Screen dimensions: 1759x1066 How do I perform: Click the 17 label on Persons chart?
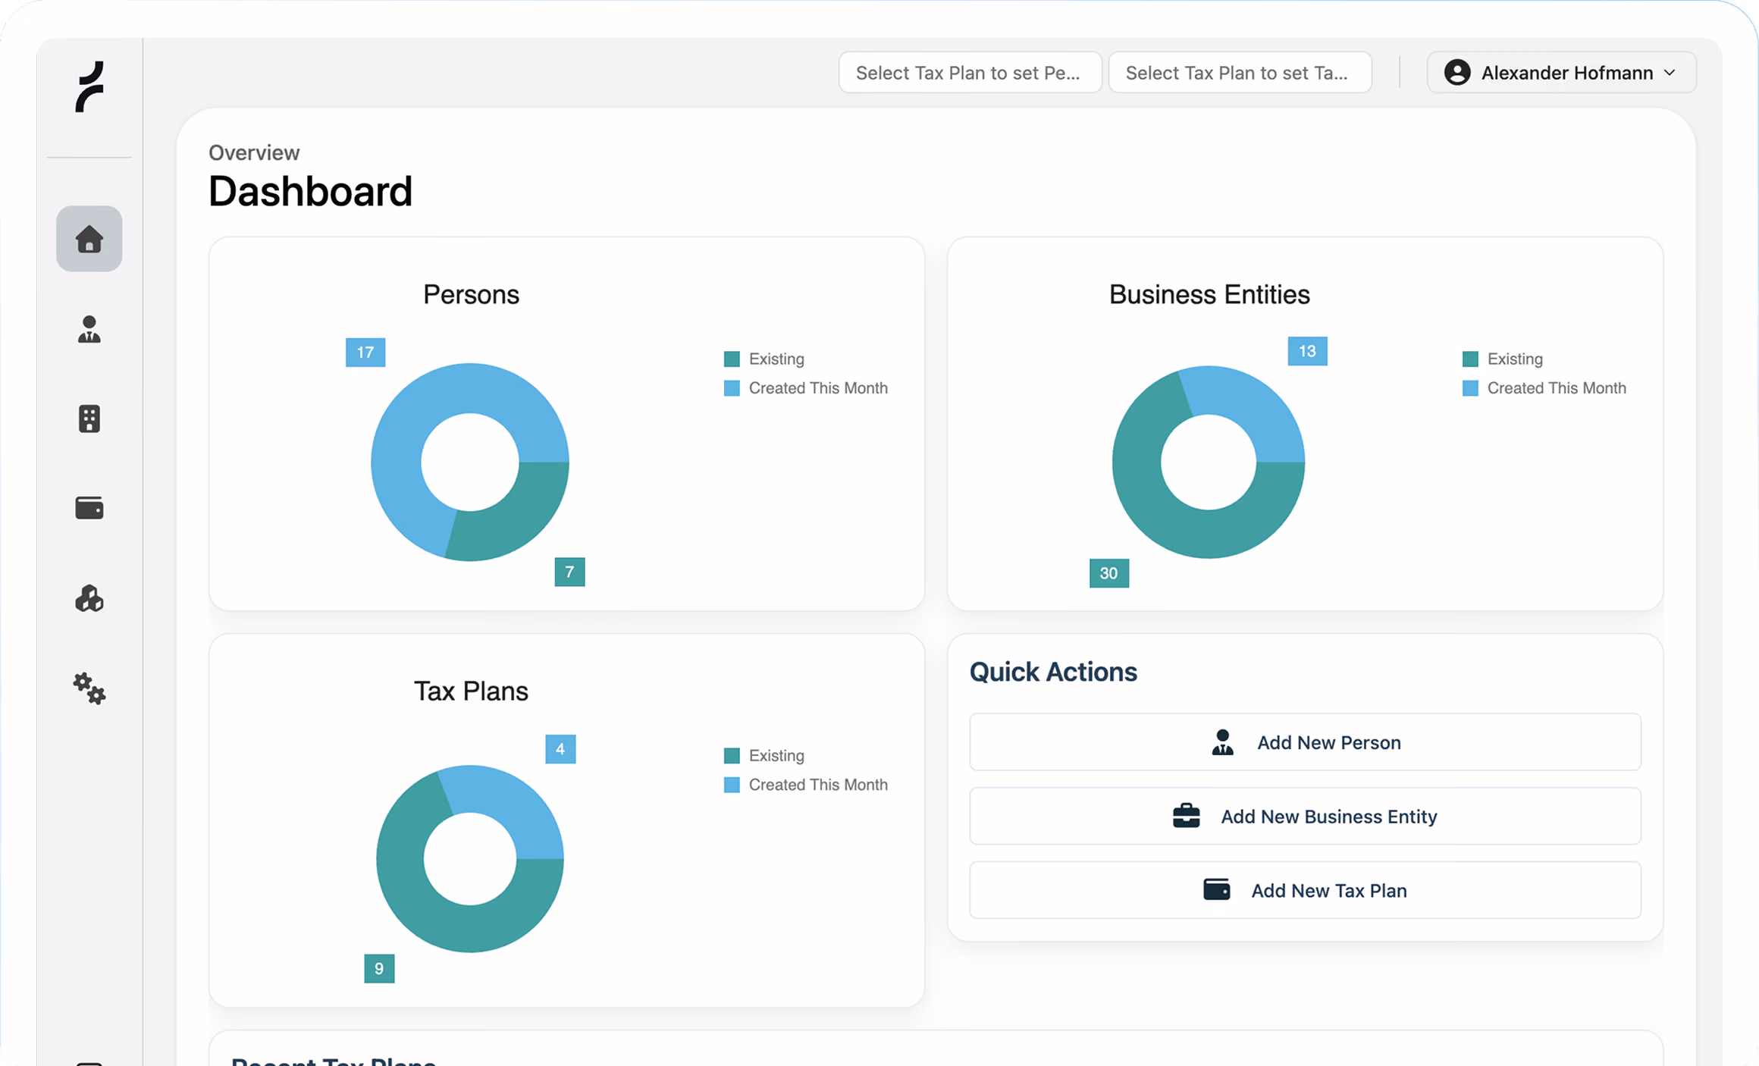click(365, 353)
